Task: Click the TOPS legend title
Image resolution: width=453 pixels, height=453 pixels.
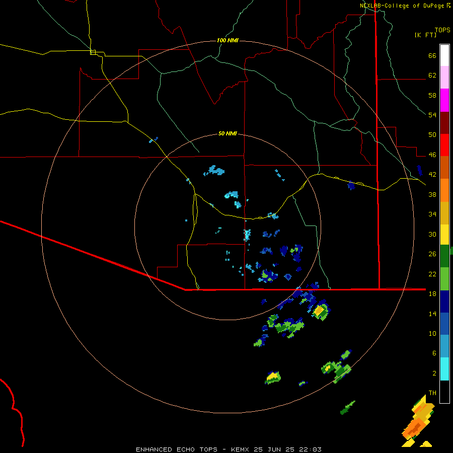Action: coord(442,30)
